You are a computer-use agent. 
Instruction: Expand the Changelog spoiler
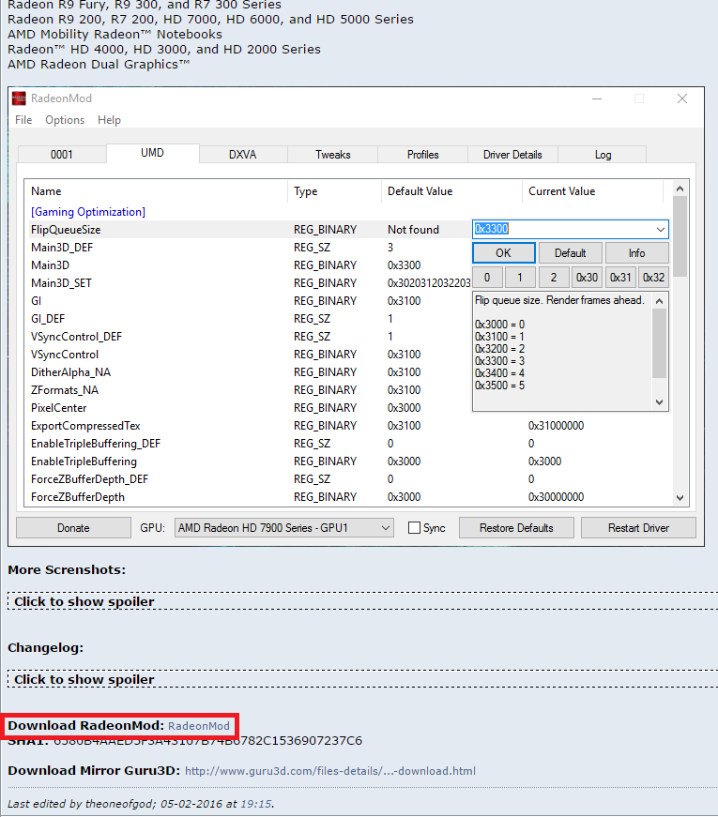point(84,679)
